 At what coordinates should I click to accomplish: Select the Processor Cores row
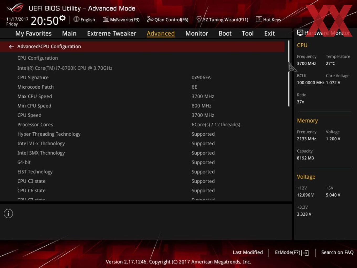tap(142, 125)
